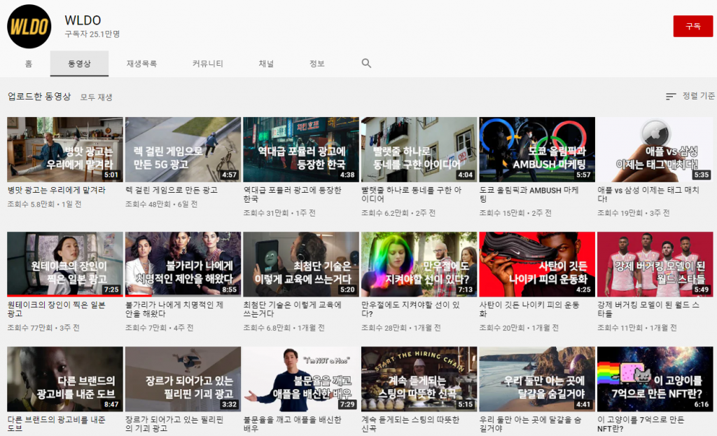Screen dimensions: 717x436
Task: Click title link 역대급 포뮬러 광고에 등장한 한국
Action: (x=292, y=195)
